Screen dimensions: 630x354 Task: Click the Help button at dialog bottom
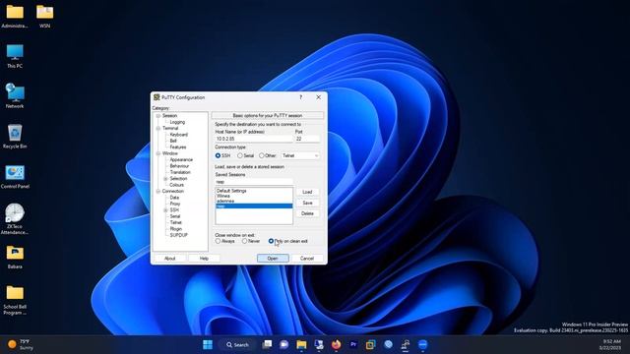[x=204, y=259]
